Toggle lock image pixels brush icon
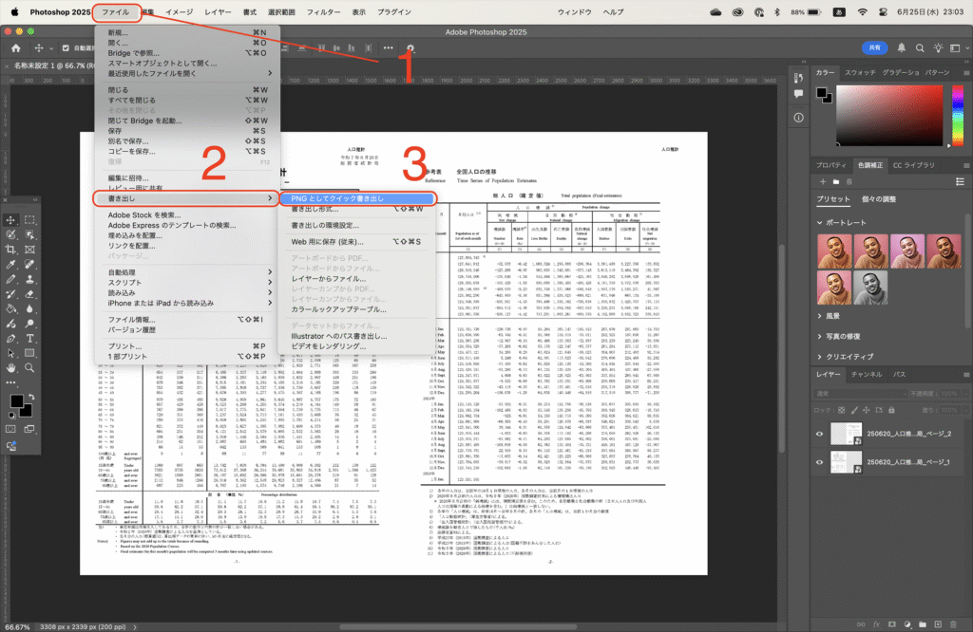 pyautogui.click(x=854, y=410)
